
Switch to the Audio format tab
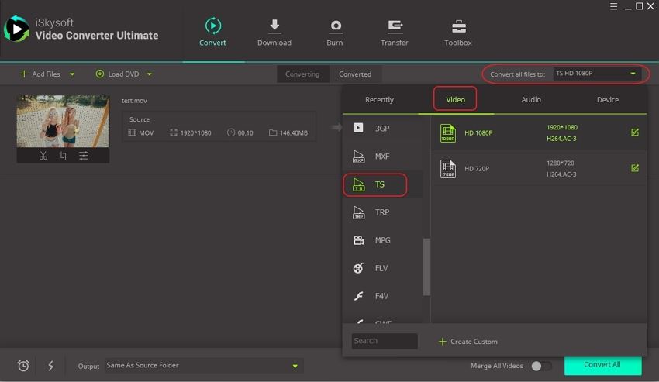pos(531,99)
